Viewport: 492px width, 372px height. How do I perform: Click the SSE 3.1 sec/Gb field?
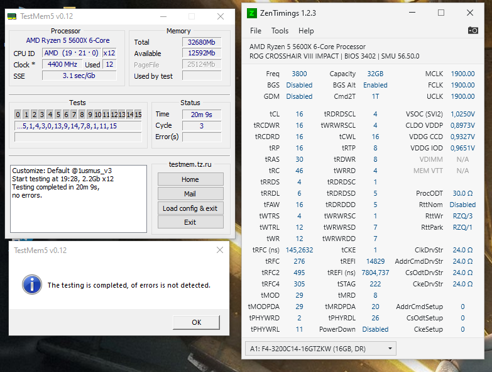coord(79,76)
